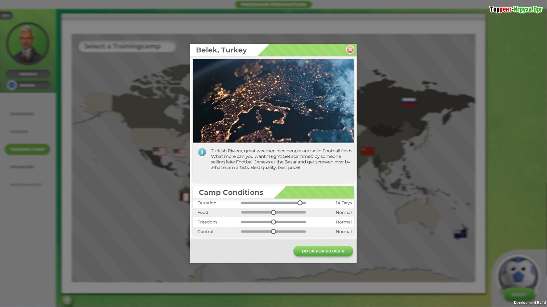Click the Freedom slider handle
This screenshot has height=307, width=547.
click(x=273, y=222)
